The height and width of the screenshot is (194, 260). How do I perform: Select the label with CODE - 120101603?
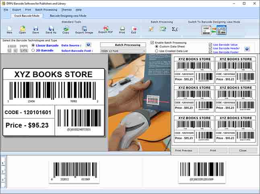[x=194, y=99]
